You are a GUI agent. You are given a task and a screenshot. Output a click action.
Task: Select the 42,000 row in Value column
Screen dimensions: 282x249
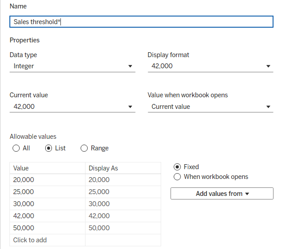[x=47, y=216]
